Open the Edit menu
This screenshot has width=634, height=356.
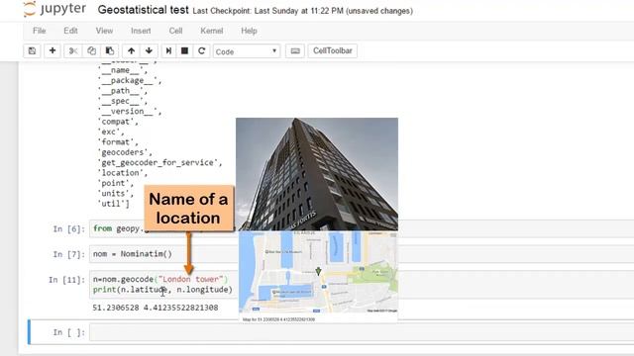pos(70,31)
